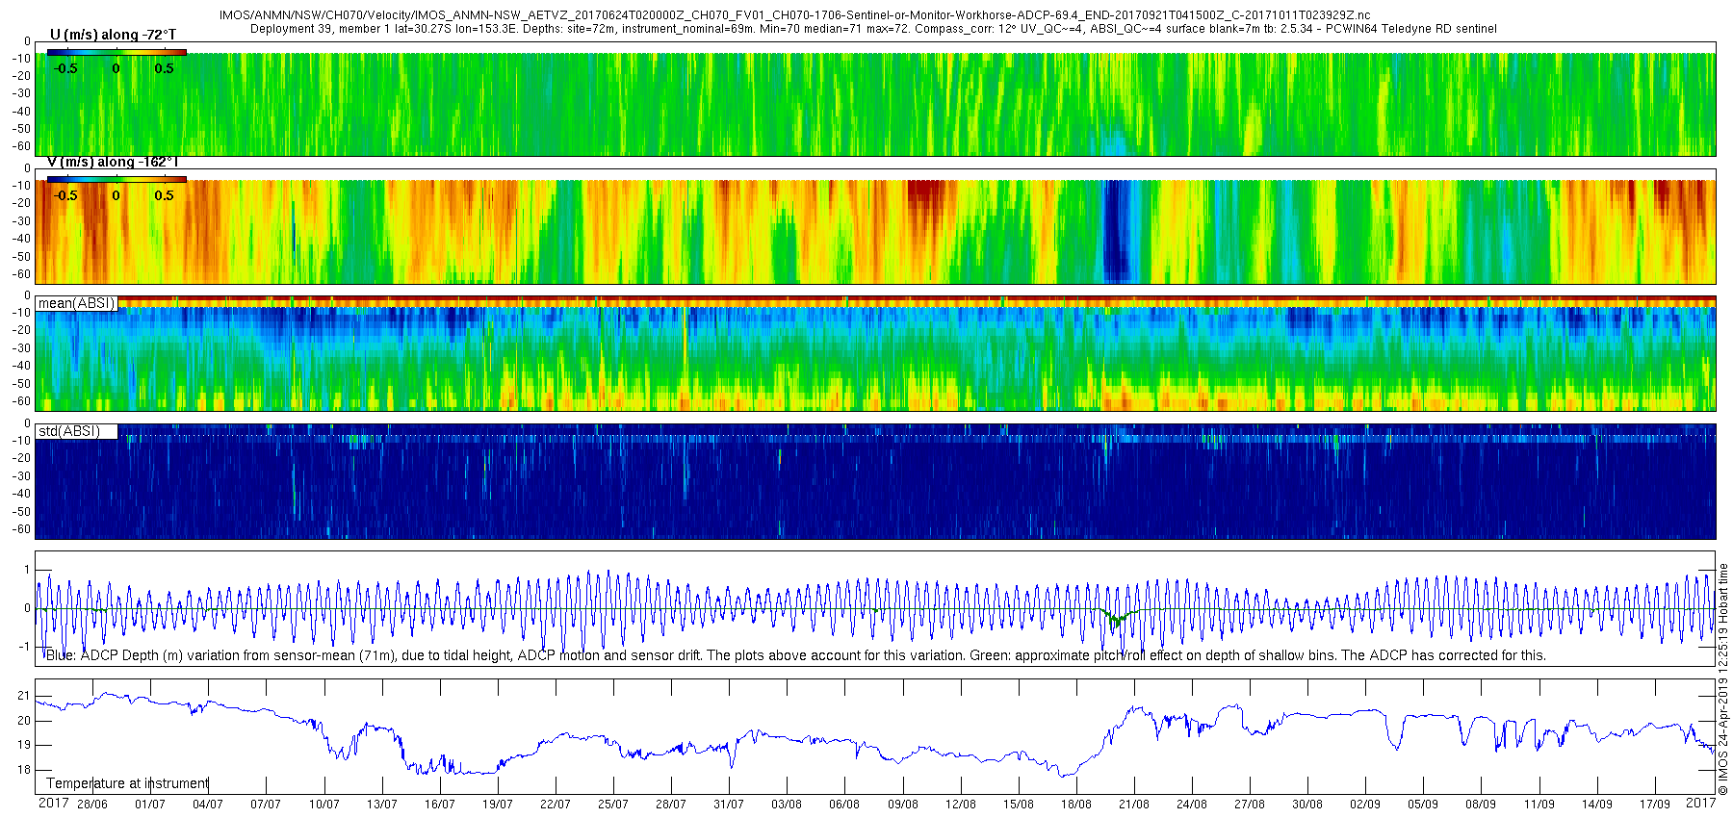The image size is (1733, 818).
Task: Click the dark red surface V patch near 09/08
Action: pyautogui.click(x=926, y=191)
